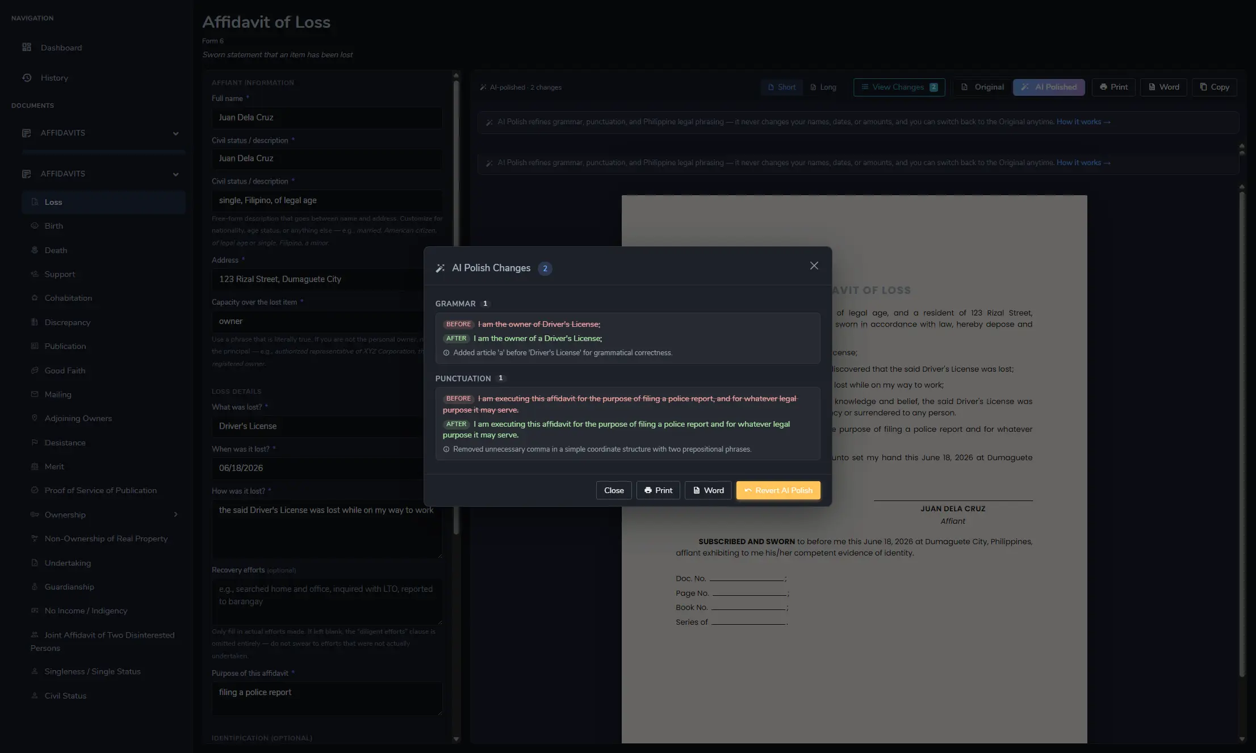Select the Discrepancy affidavit icon
This screenshot has height=753, width=1256.
[x=35, y=322]
